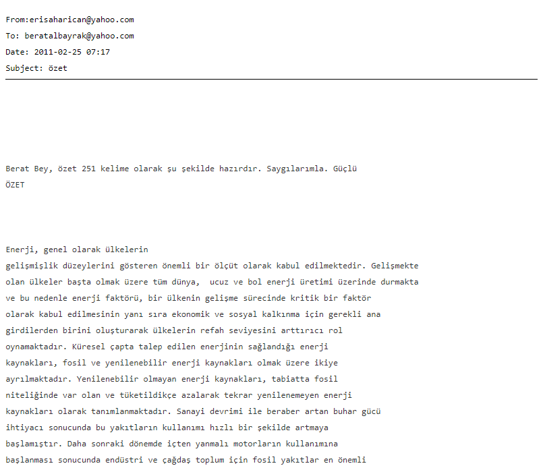Image resolution: width=543 pixels, height=470 pixels.
Task: Click the signature name 'Güçlü'
Action: [345, 169]
